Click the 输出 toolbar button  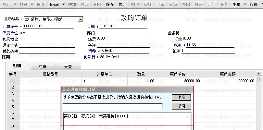point(40,4)
